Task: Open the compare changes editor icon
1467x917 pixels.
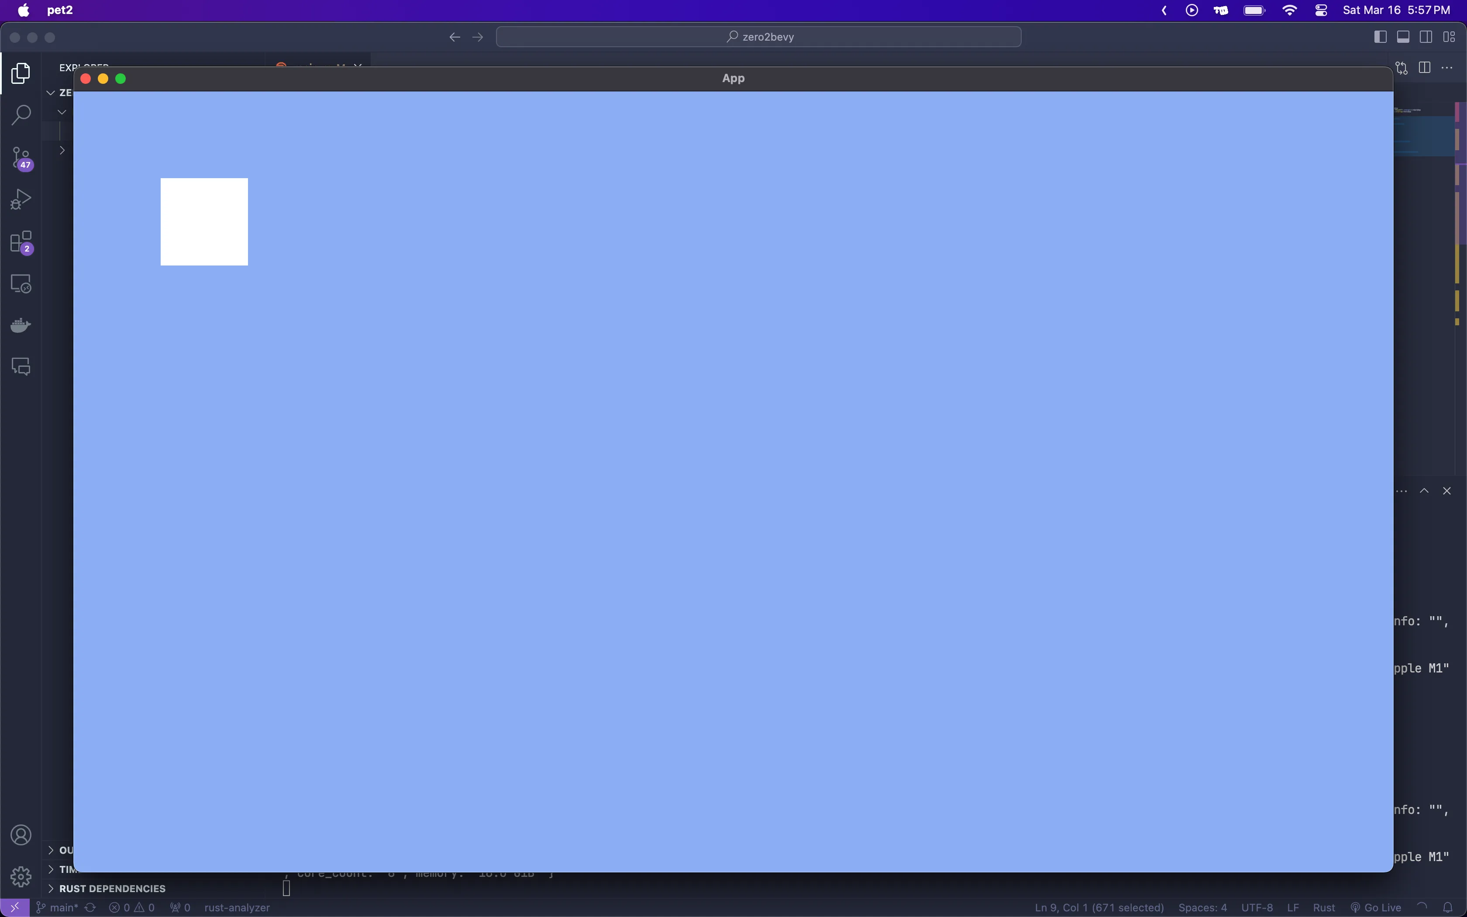Action: [1402, 67]
